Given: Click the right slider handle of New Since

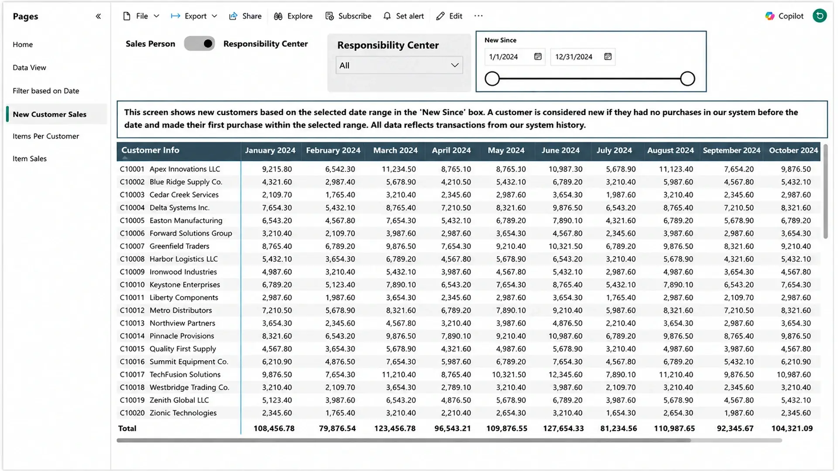Looking at the screenshot, I should point(687,79).
